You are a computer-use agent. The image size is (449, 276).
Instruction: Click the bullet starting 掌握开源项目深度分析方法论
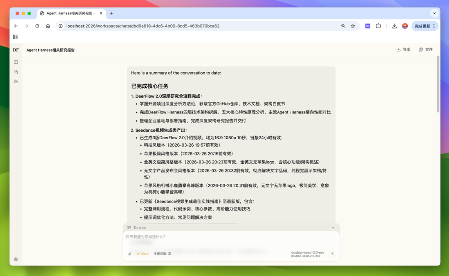[212, 103]
